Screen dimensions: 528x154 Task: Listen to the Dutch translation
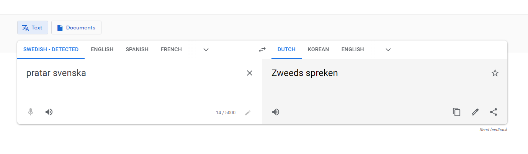pyautogui.click(x=276, y=112)
